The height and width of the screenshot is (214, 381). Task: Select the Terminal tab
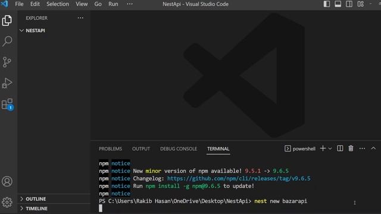(218, 149)
